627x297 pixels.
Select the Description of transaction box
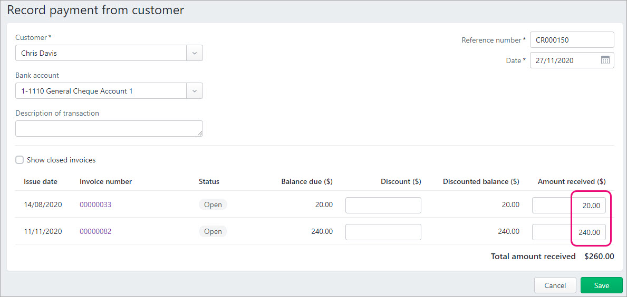(x=109, y=128)
